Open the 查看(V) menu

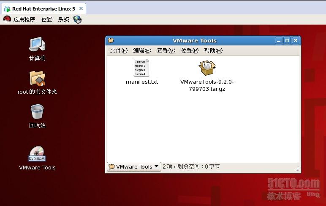pos(166,50)
